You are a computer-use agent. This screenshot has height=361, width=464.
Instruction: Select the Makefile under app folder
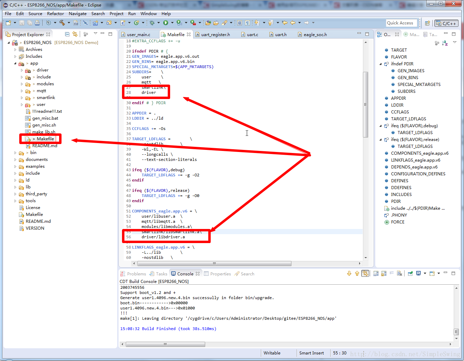(45, 139)
